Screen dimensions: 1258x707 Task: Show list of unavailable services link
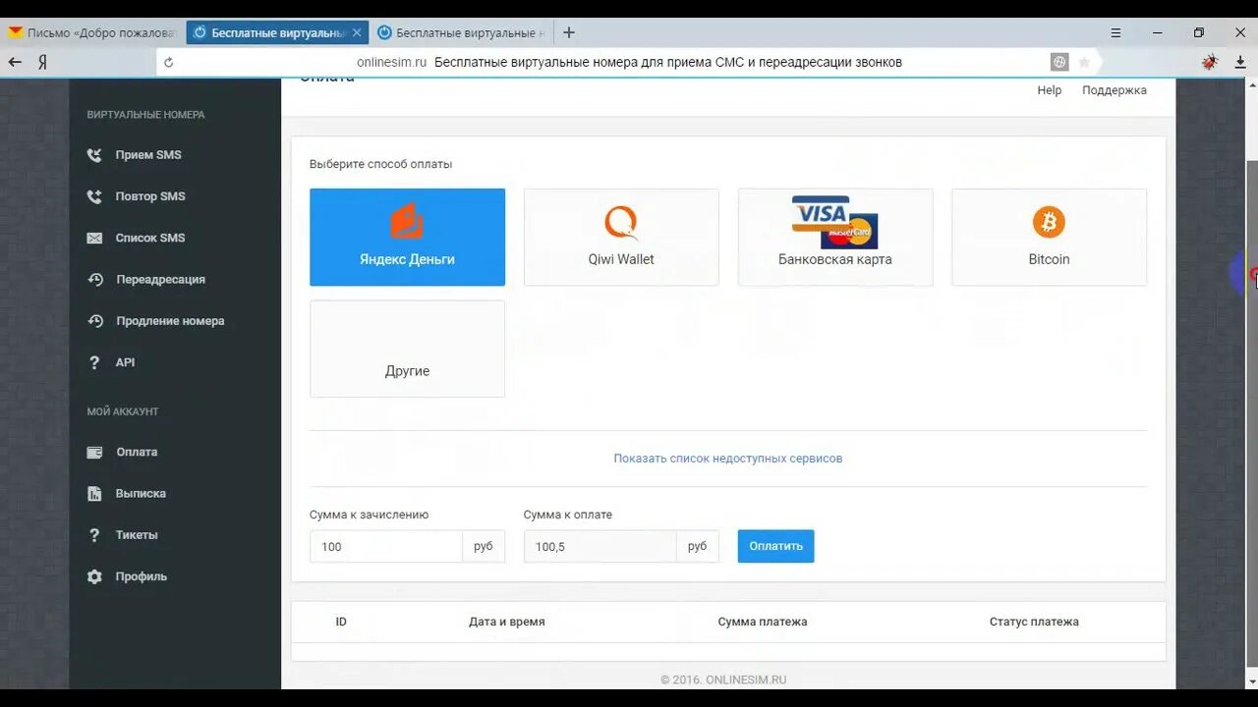728,459
